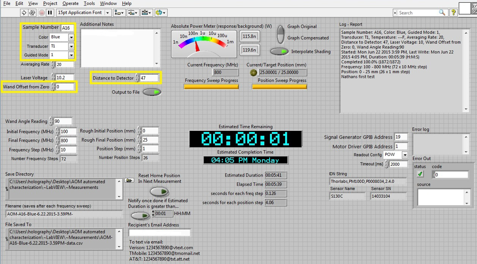Click the Run Continuously button
This screenshot has width=477, height=264.
[x=33, y=13]
